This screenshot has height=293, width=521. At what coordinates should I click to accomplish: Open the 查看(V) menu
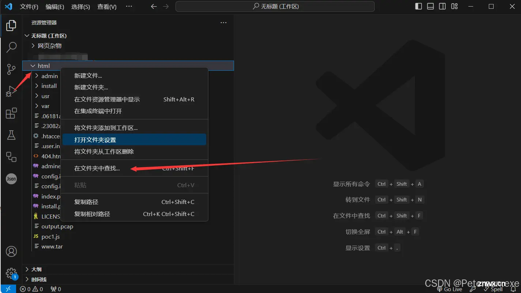coord(107,7)
